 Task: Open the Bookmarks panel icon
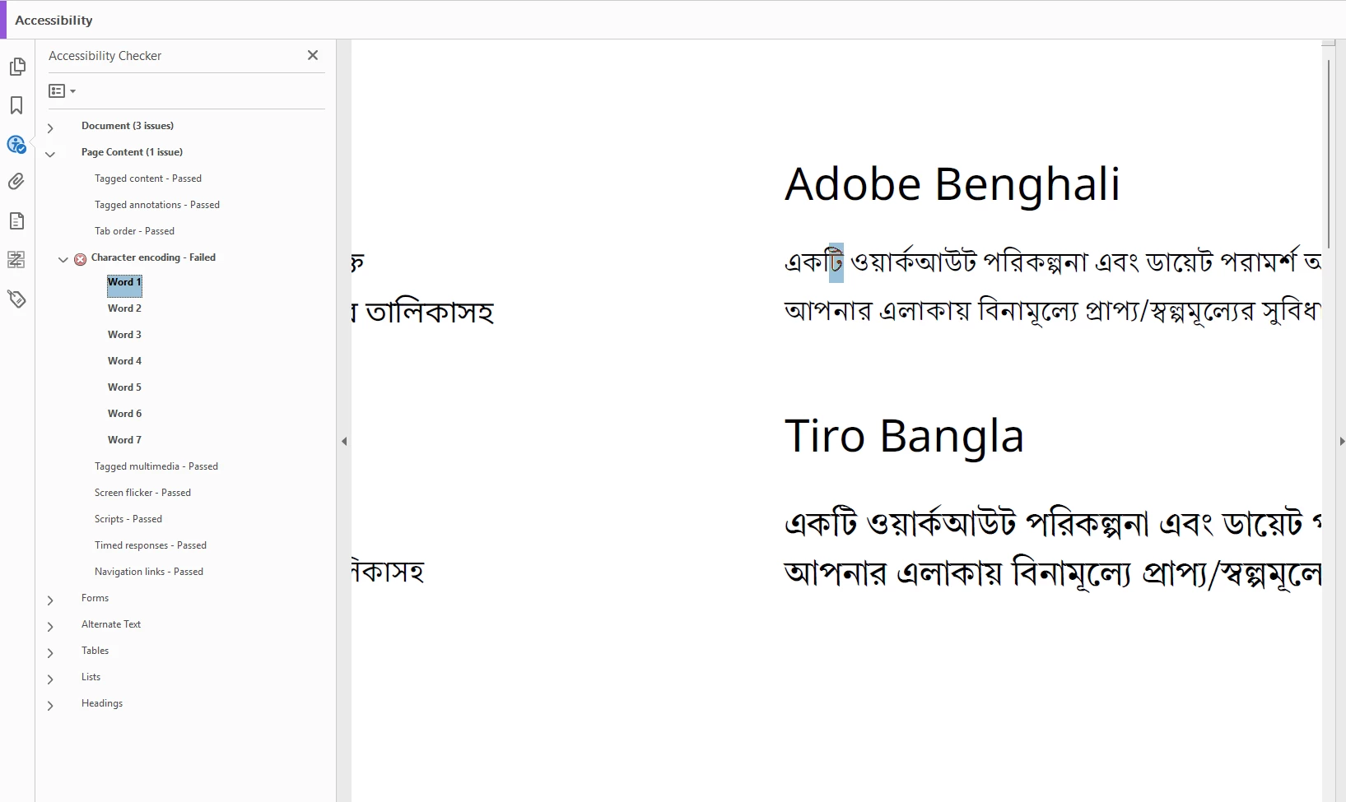[x=16, y=105]
